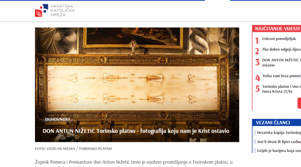Image resolution: width=301 pixels, height=167 pixels.
Task: Open the NAJČITANIJE VIJESTI header
Action: tap(277, 29)
